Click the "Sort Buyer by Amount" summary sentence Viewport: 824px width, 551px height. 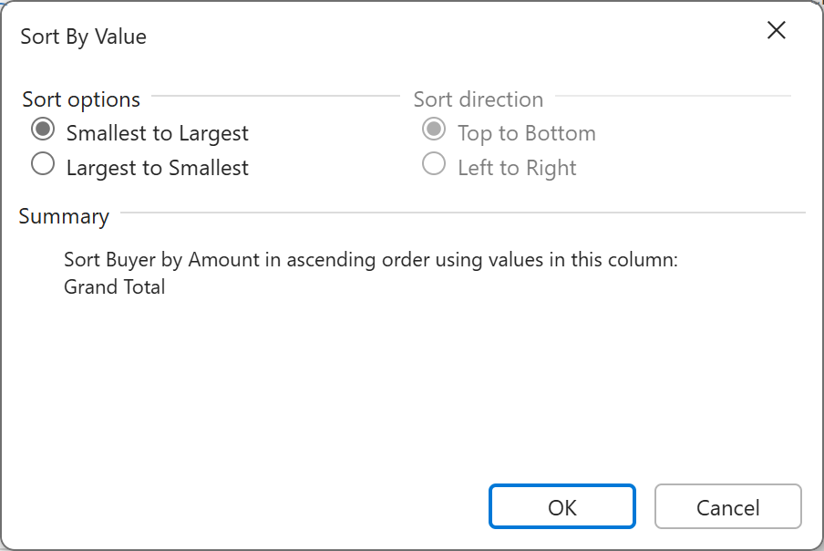(x=371, y=260)
